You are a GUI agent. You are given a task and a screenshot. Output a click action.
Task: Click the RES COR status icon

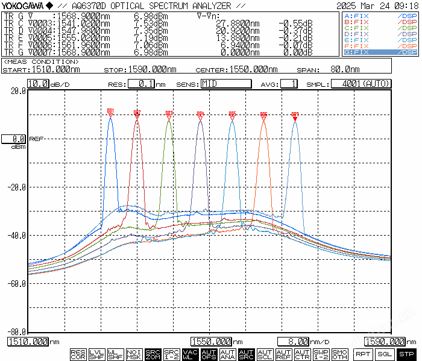point(78,354)
